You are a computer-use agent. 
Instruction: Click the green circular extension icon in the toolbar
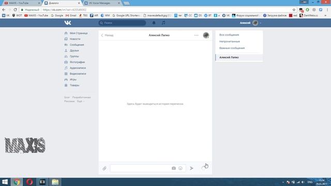pyautogui.click(x=307, y=10)
